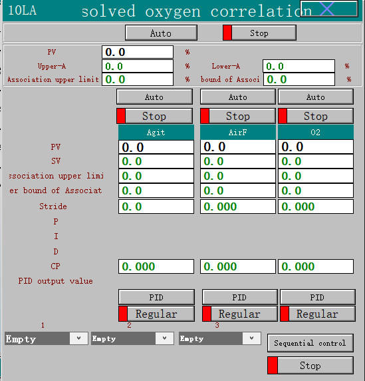
Task: Click the O2 PV value
Action: click(316, 147)
